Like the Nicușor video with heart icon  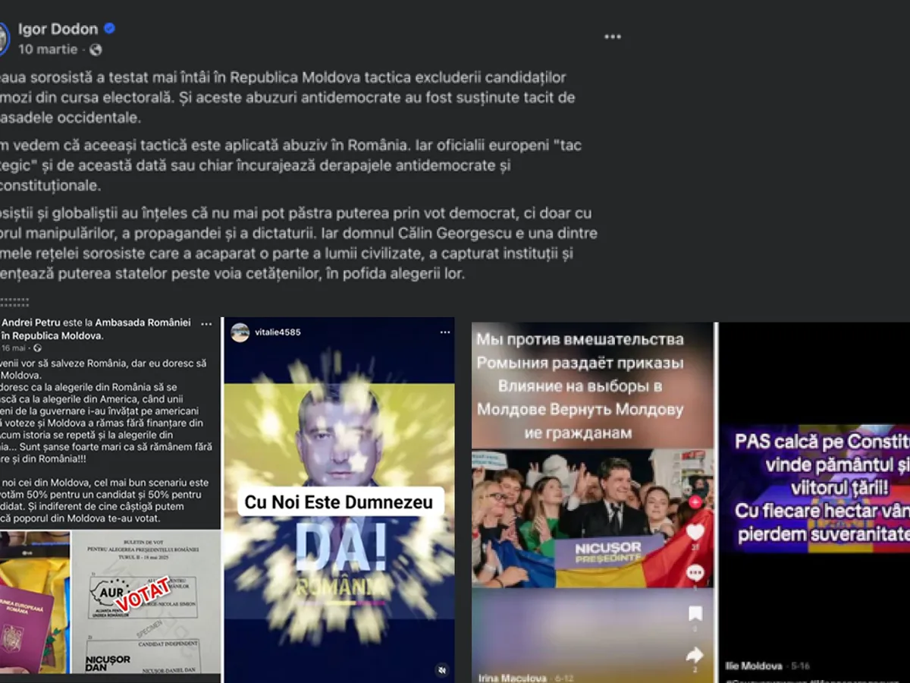coord(695,533)
